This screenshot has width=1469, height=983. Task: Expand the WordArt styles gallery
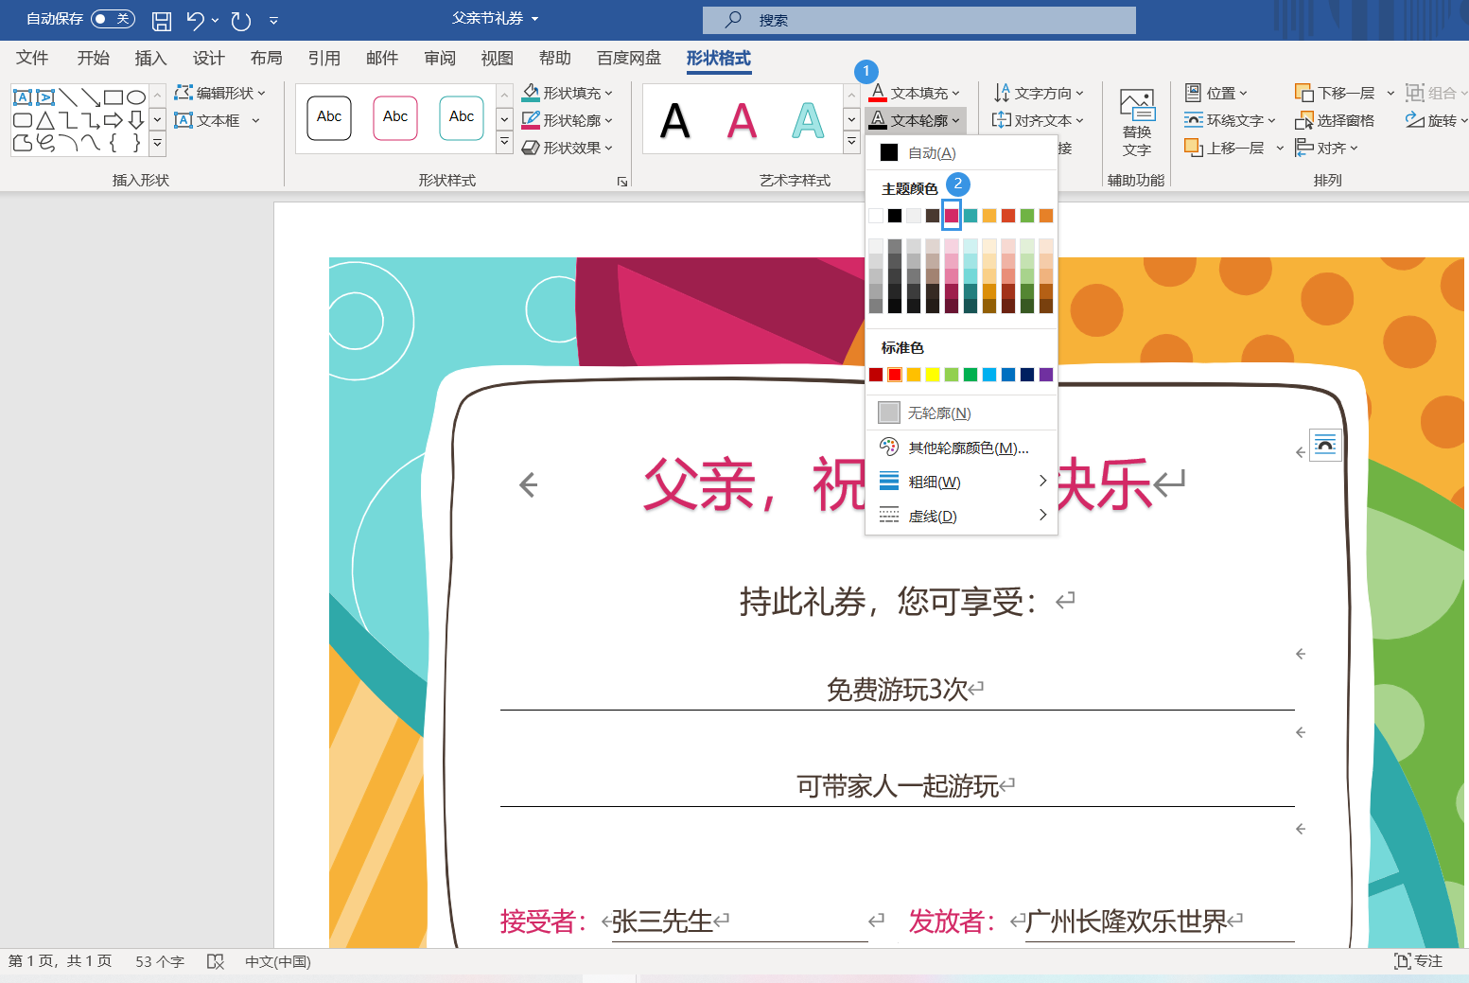[851, 143]
